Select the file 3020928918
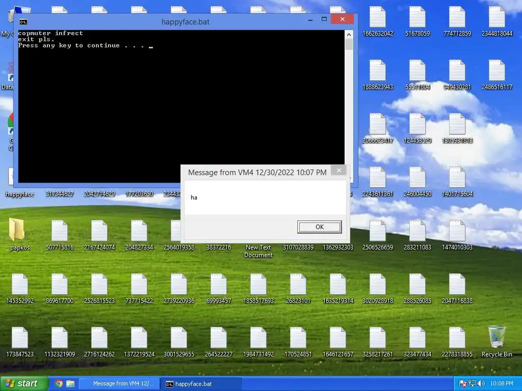This screenshot has height=391, width=522. coord(378,289)
